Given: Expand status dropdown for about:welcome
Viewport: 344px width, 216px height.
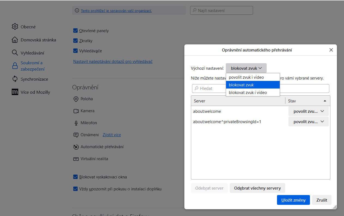Looking at the screenshot, I should click(308, 111).
